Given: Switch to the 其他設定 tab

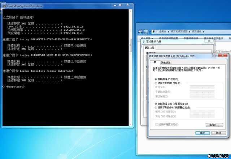Looking at the screenshot, I should tap(166, 63).
